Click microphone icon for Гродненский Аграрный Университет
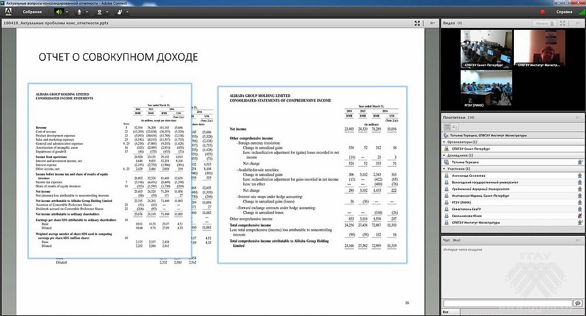The height and width of the screenshot is (316, 586). click(580, 189)
